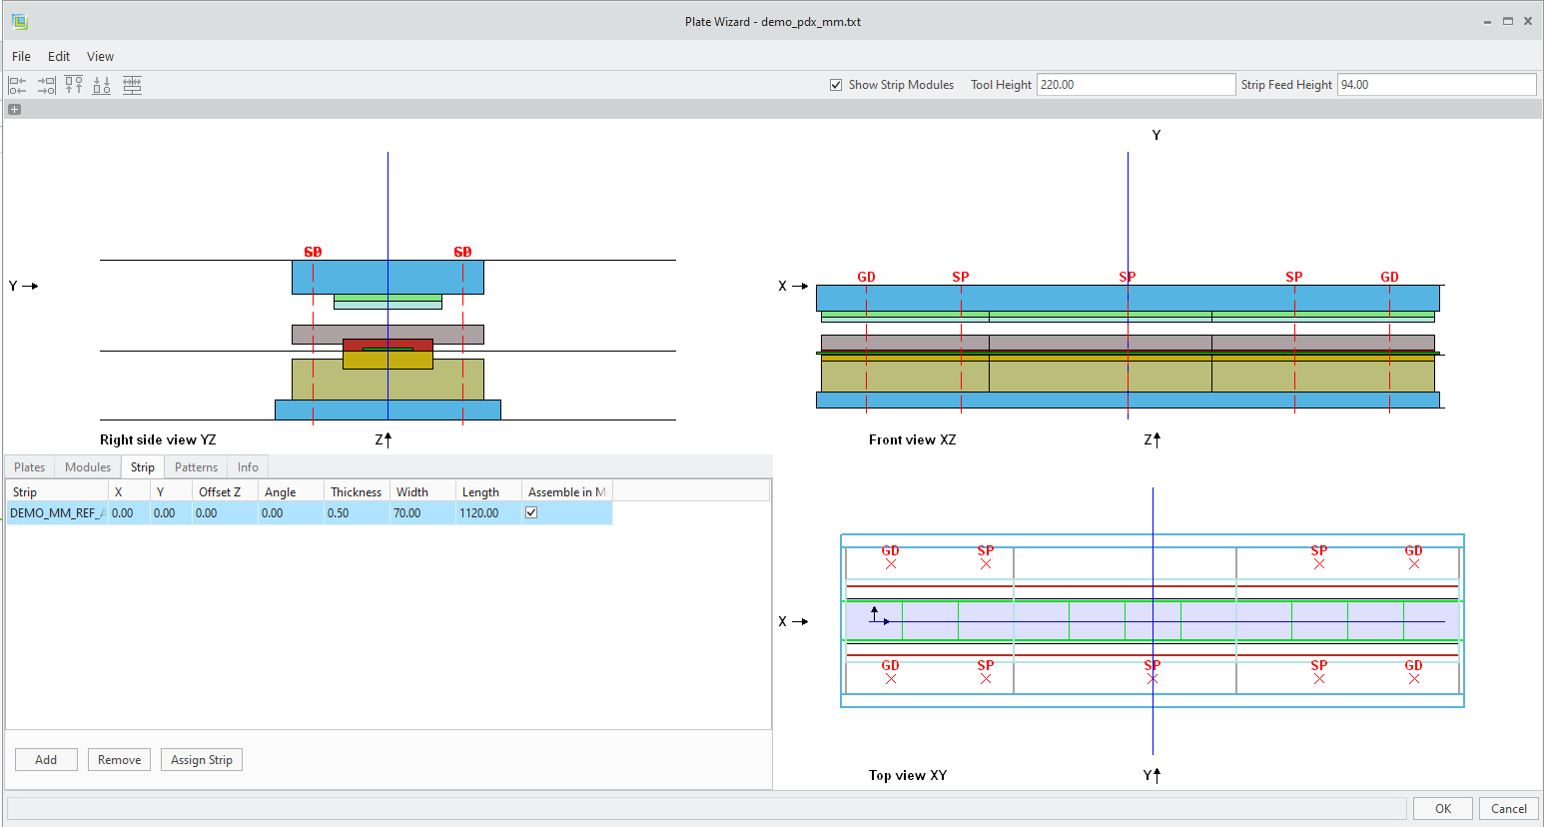Uncheck Assemble in Model for the strip row
Viewport: 1544px width, 827px height.
tap(531, 512)
